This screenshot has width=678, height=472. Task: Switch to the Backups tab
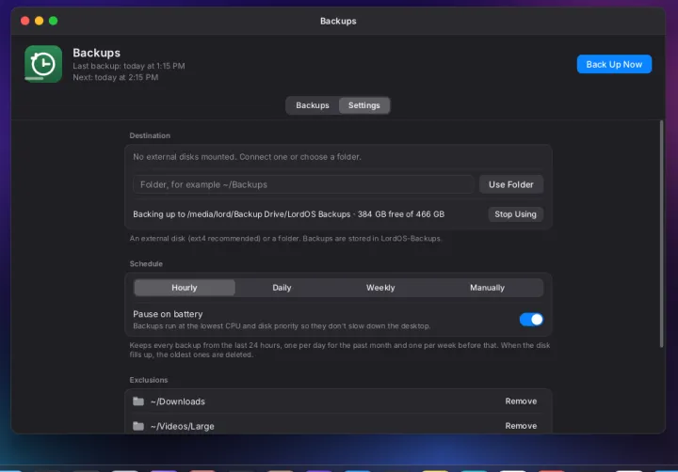(x=313, y=105)
